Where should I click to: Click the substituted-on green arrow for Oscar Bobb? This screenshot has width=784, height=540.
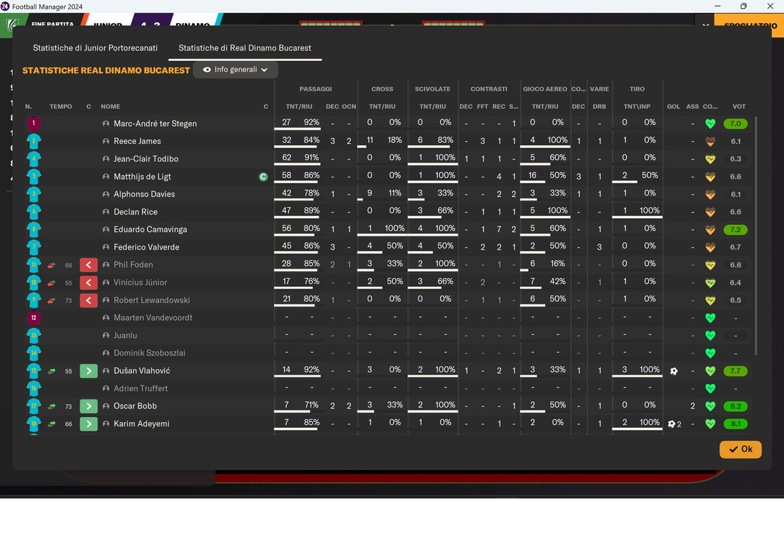tap(88, 406)
